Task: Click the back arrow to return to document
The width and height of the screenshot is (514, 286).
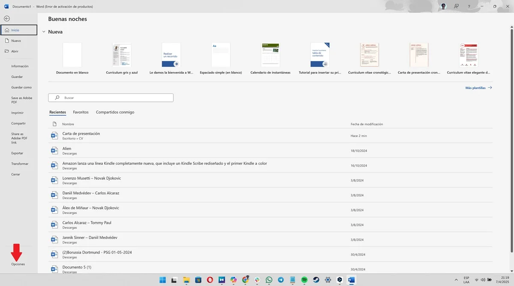Action: tap(6, 18)
